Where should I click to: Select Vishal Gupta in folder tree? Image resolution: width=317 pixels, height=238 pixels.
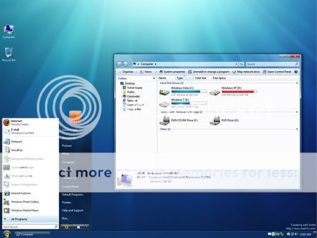(132, 88)
